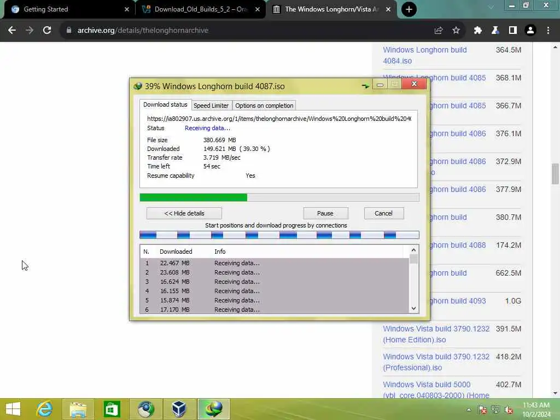Toggle the browser side panel
The width and height of the screenshot is (560, 420).
513,31
